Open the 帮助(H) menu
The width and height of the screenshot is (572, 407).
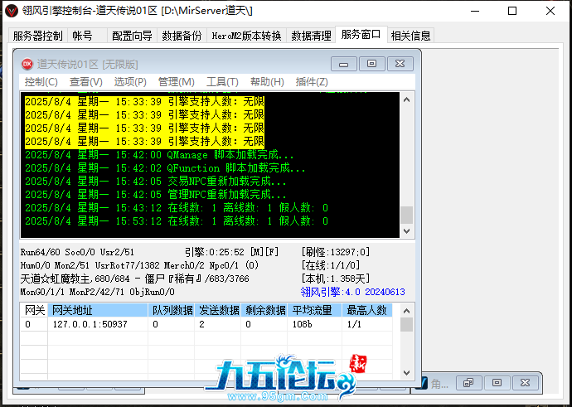(x=267, y=82)
